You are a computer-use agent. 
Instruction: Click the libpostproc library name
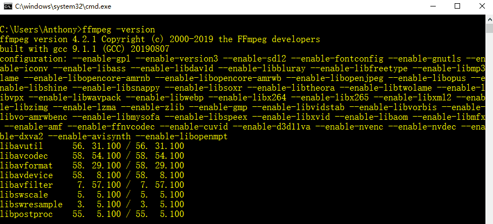(26, 214)
